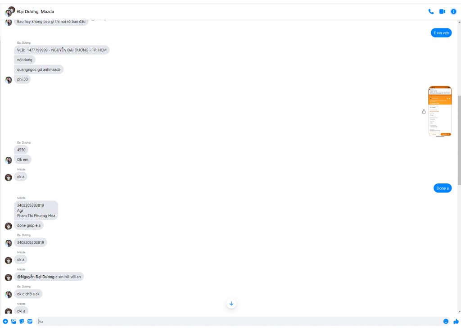Share the sent screenshot image
The height and width of the screenshot is (328, 461).
tap(424, 111)
